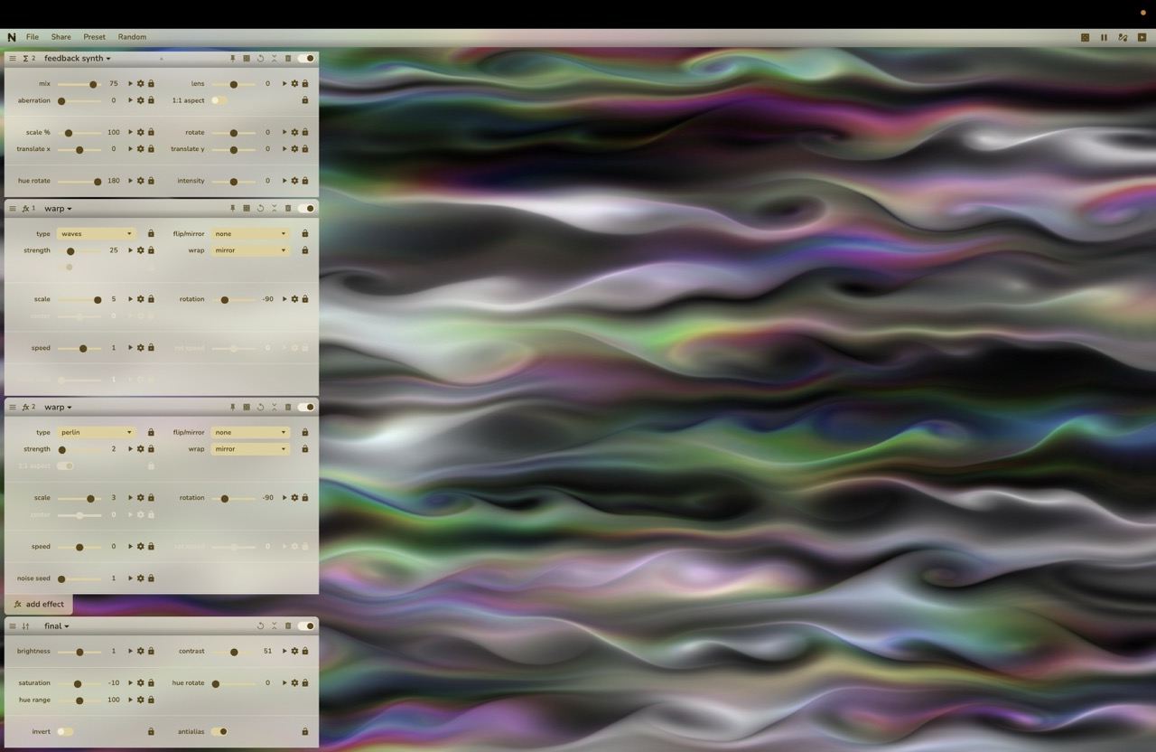Click the play icon at the far top right
1156x752 pixels.
(1141, 37)
